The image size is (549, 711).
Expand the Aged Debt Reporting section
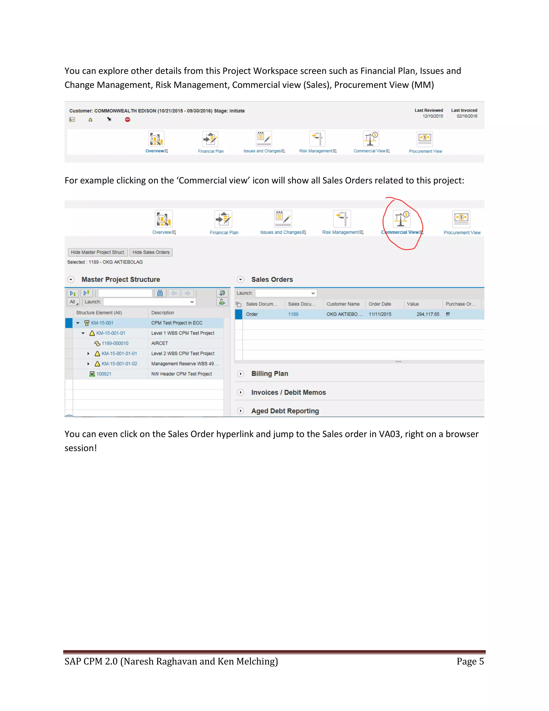(x=241, y=411)
